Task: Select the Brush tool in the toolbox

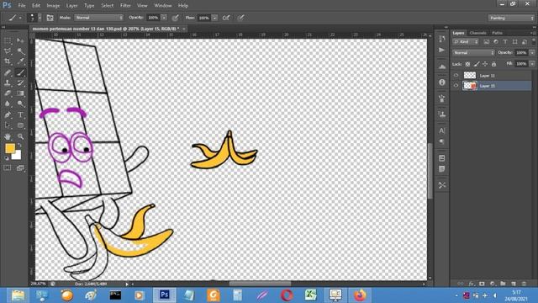Action: 20,72
